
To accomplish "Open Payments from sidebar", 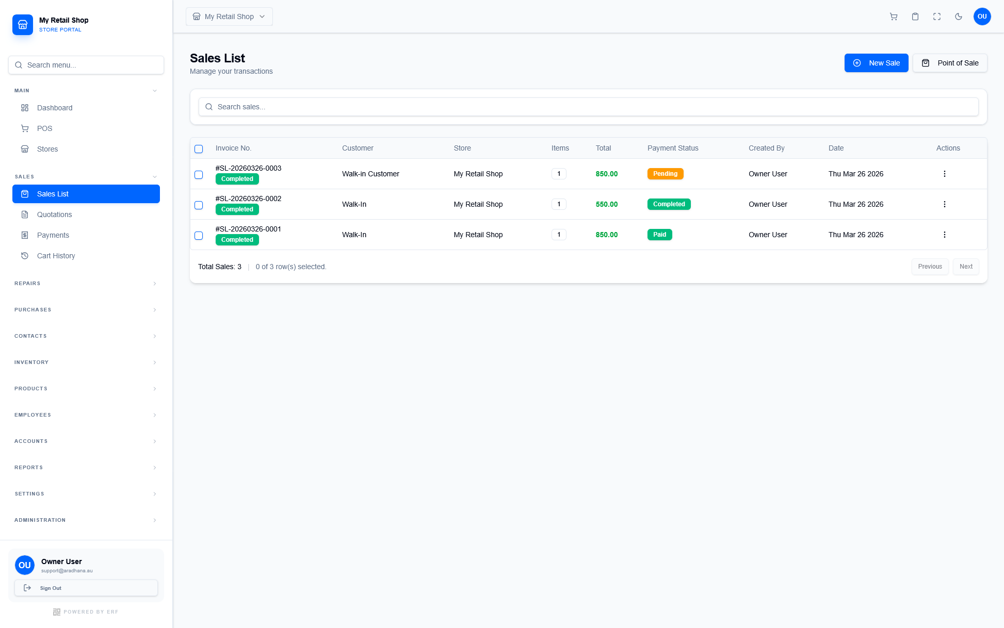I will (86, 235).
